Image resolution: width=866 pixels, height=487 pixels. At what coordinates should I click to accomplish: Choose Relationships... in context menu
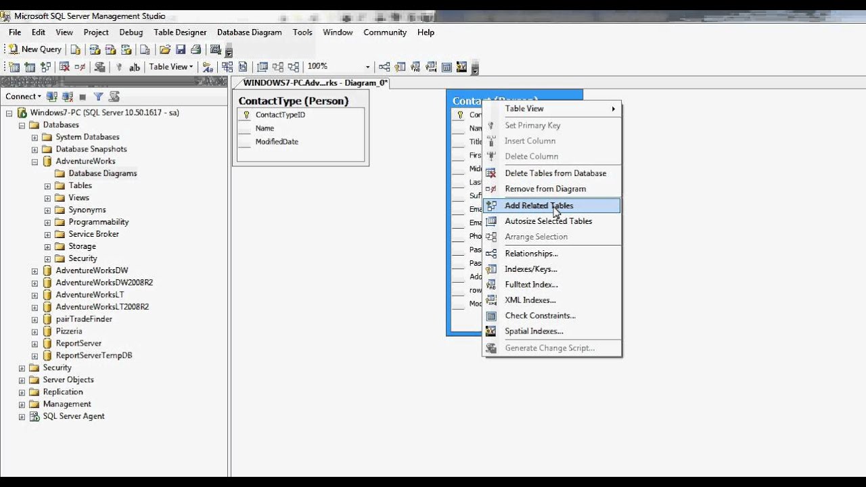552,254
